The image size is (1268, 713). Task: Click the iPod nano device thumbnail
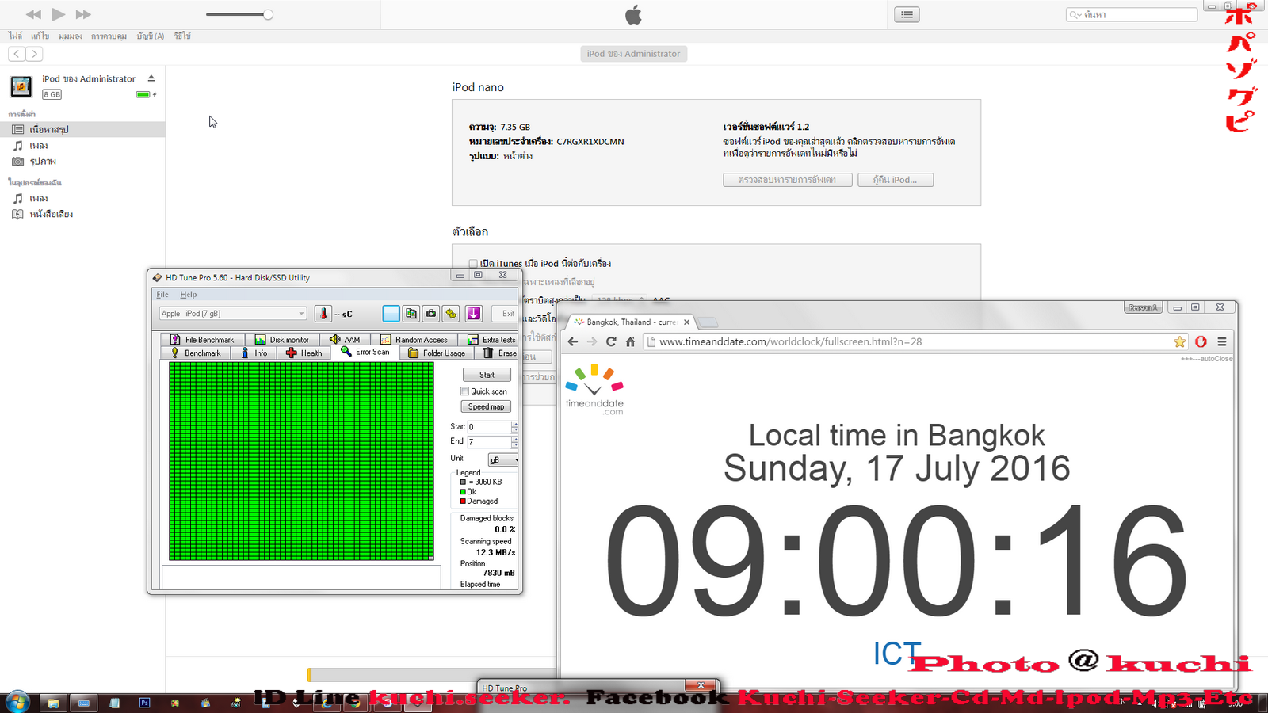(21, 86)
